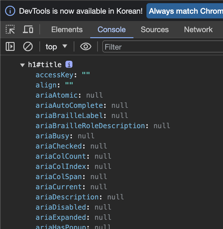Click the ariaDescription property
The width and height of the screenshot is (223, 229).
pyautogui.click(x=80, y=197)
